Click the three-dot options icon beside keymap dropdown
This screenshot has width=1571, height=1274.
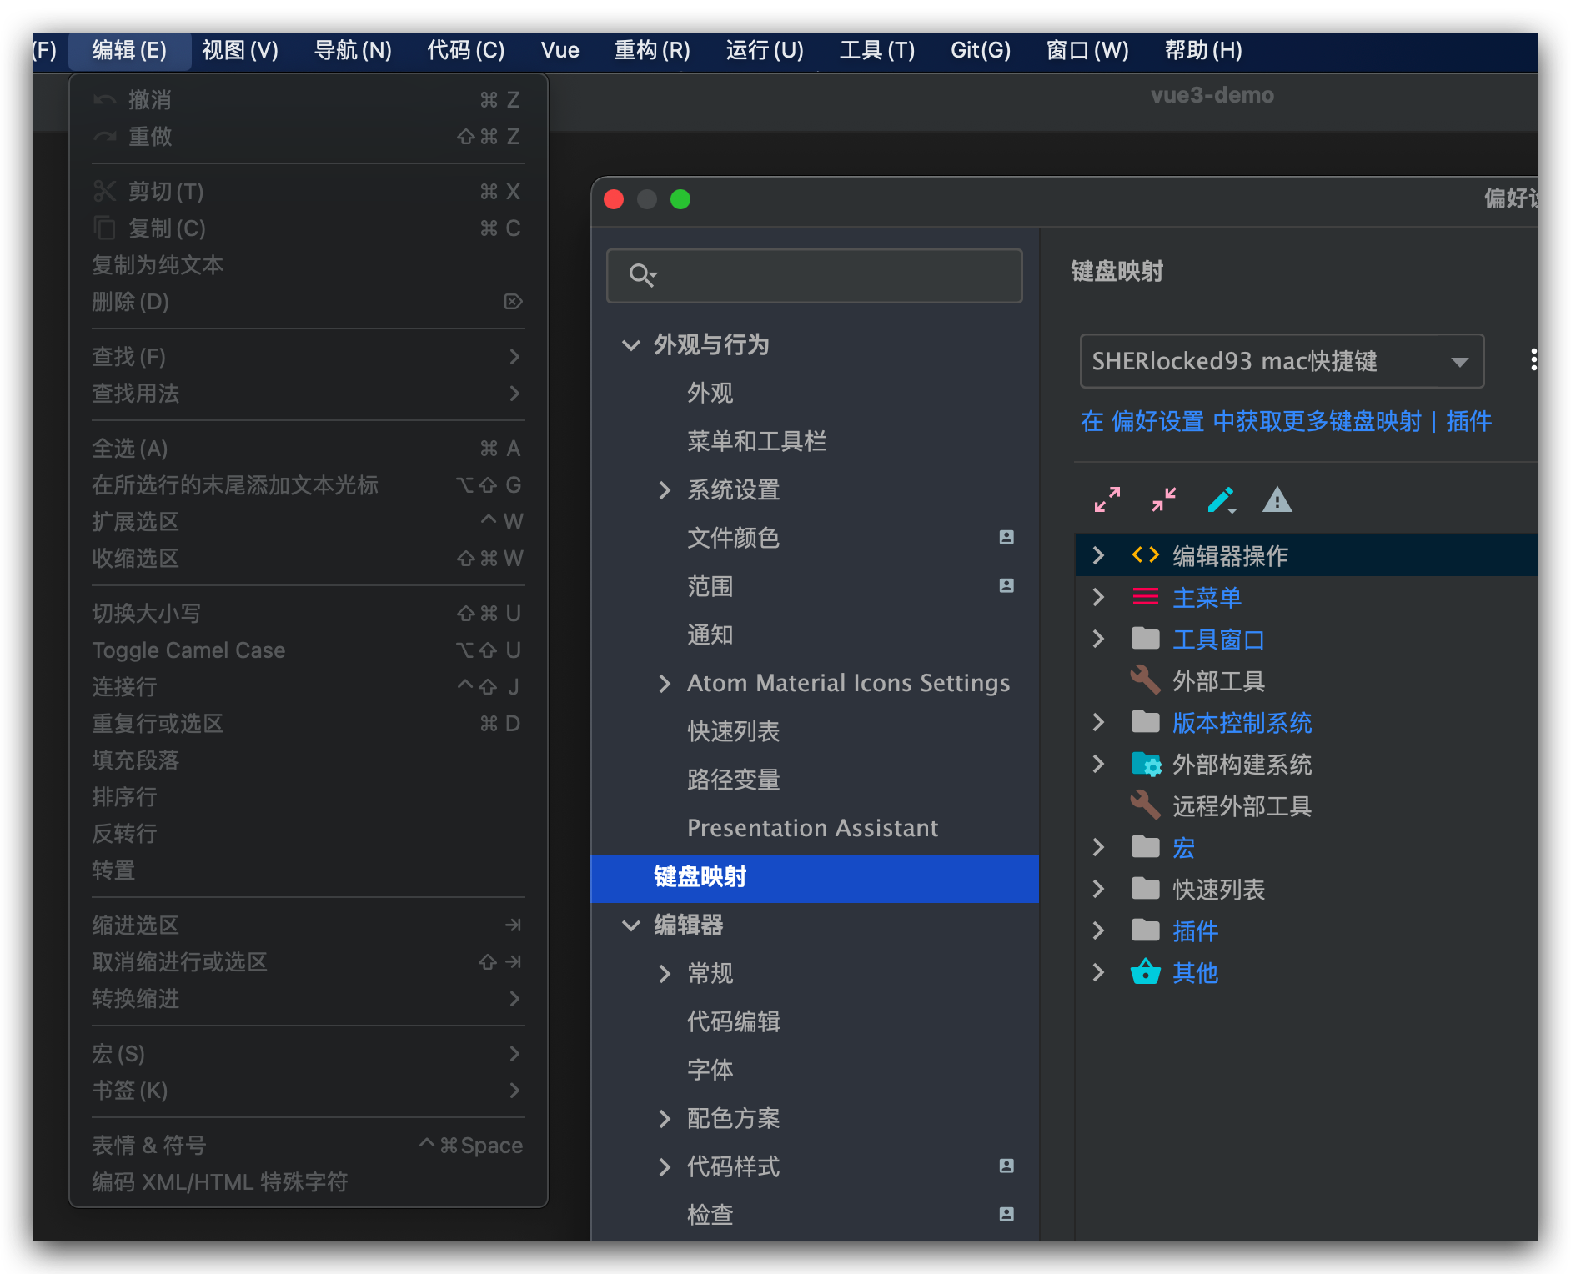[x=1533, y=360]
